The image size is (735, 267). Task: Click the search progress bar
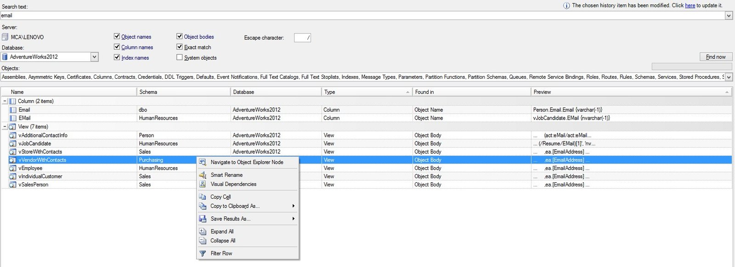click(692, 67)
